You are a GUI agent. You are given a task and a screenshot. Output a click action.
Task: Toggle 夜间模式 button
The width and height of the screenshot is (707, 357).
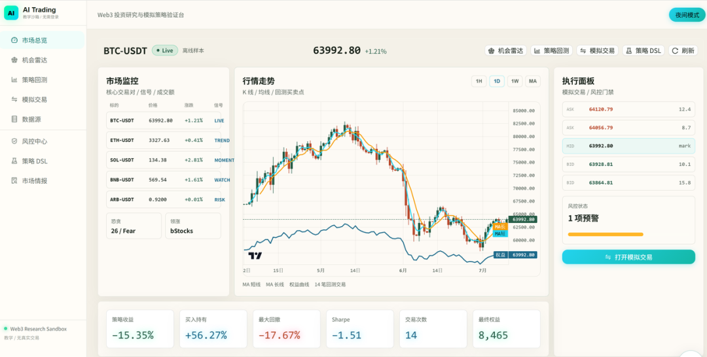pyautogui.click(x=687, y=15)
